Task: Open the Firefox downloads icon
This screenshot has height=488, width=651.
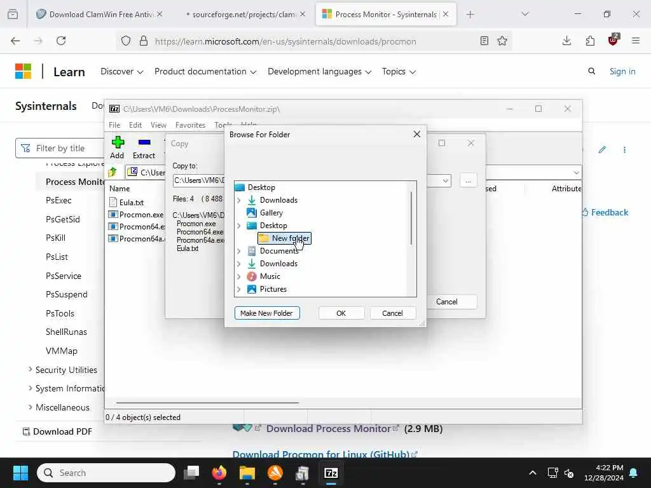Action: tap(566, 41)
